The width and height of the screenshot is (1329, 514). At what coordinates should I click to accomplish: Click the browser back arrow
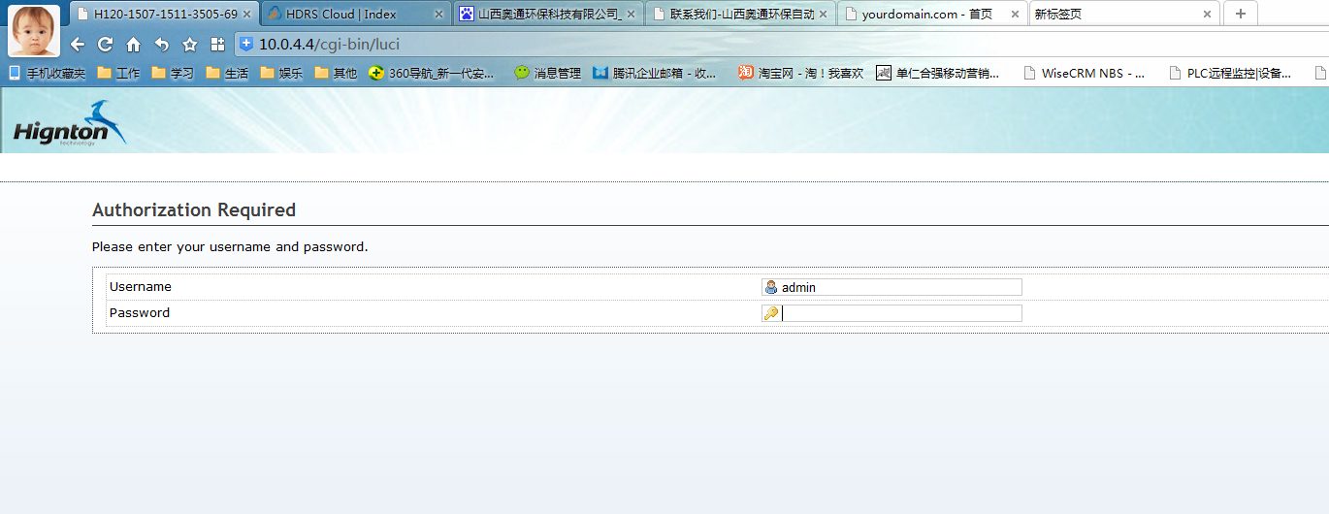point(78,45)
